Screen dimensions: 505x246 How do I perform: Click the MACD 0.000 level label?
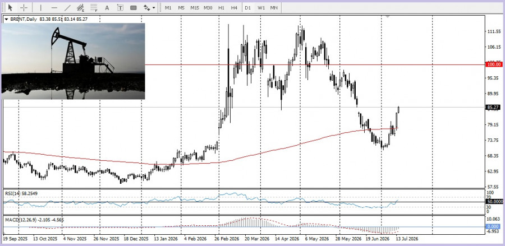click(493, 227)
